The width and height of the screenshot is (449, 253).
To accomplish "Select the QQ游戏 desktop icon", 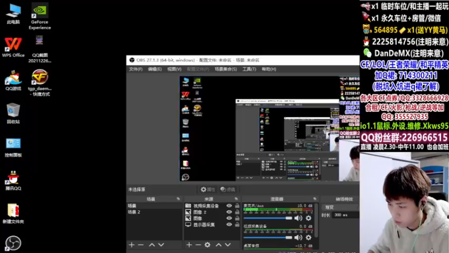I will tap(13, 80).
